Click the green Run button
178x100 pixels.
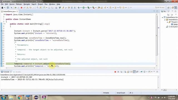point(83,7)
